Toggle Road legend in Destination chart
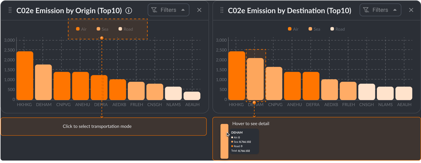421x163 pixels. (338, 29)
